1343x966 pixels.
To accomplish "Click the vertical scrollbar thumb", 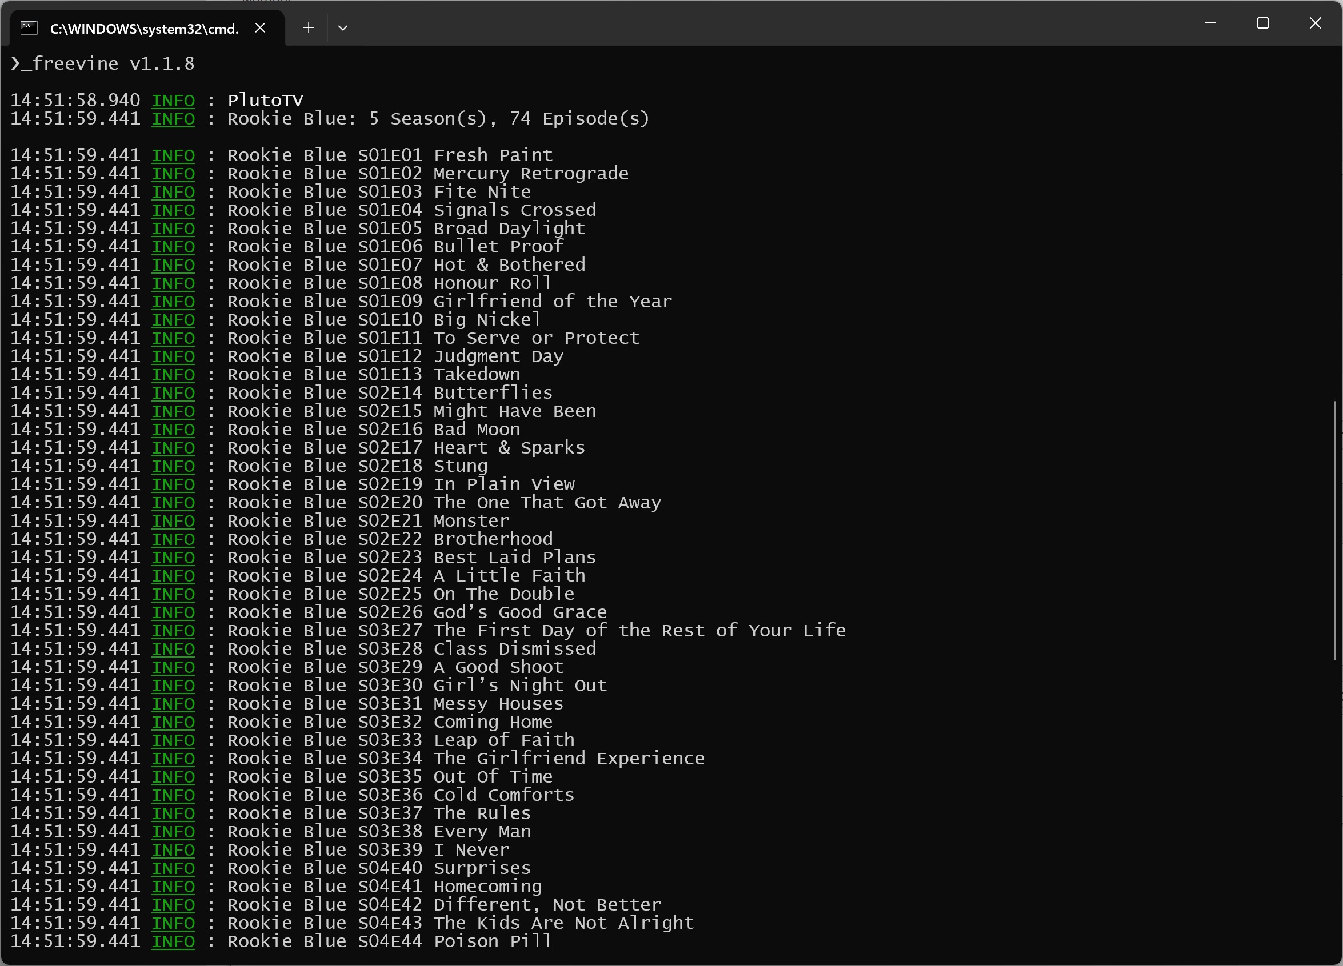I will coord(1334,530).
